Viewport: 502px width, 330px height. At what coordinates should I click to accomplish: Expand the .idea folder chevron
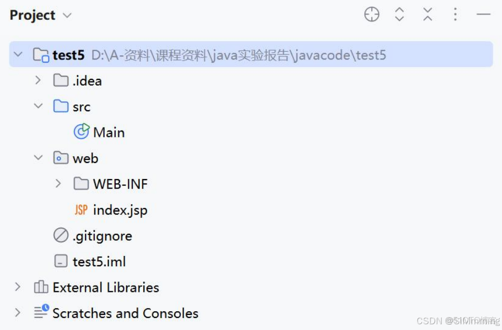(38, 80)
